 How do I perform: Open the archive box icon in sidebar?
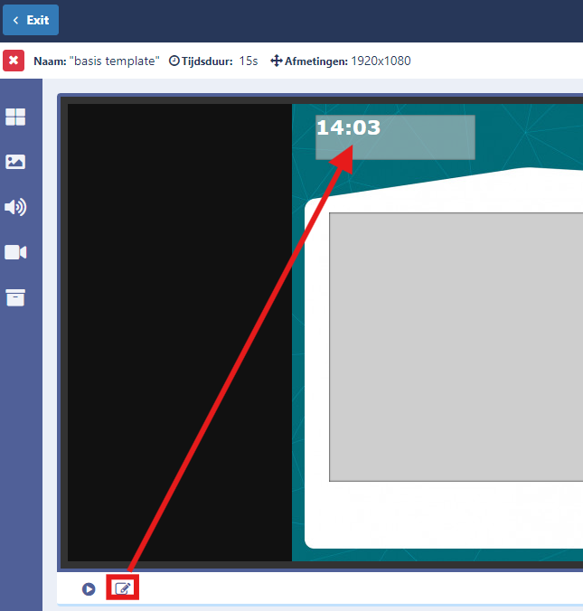15,297
